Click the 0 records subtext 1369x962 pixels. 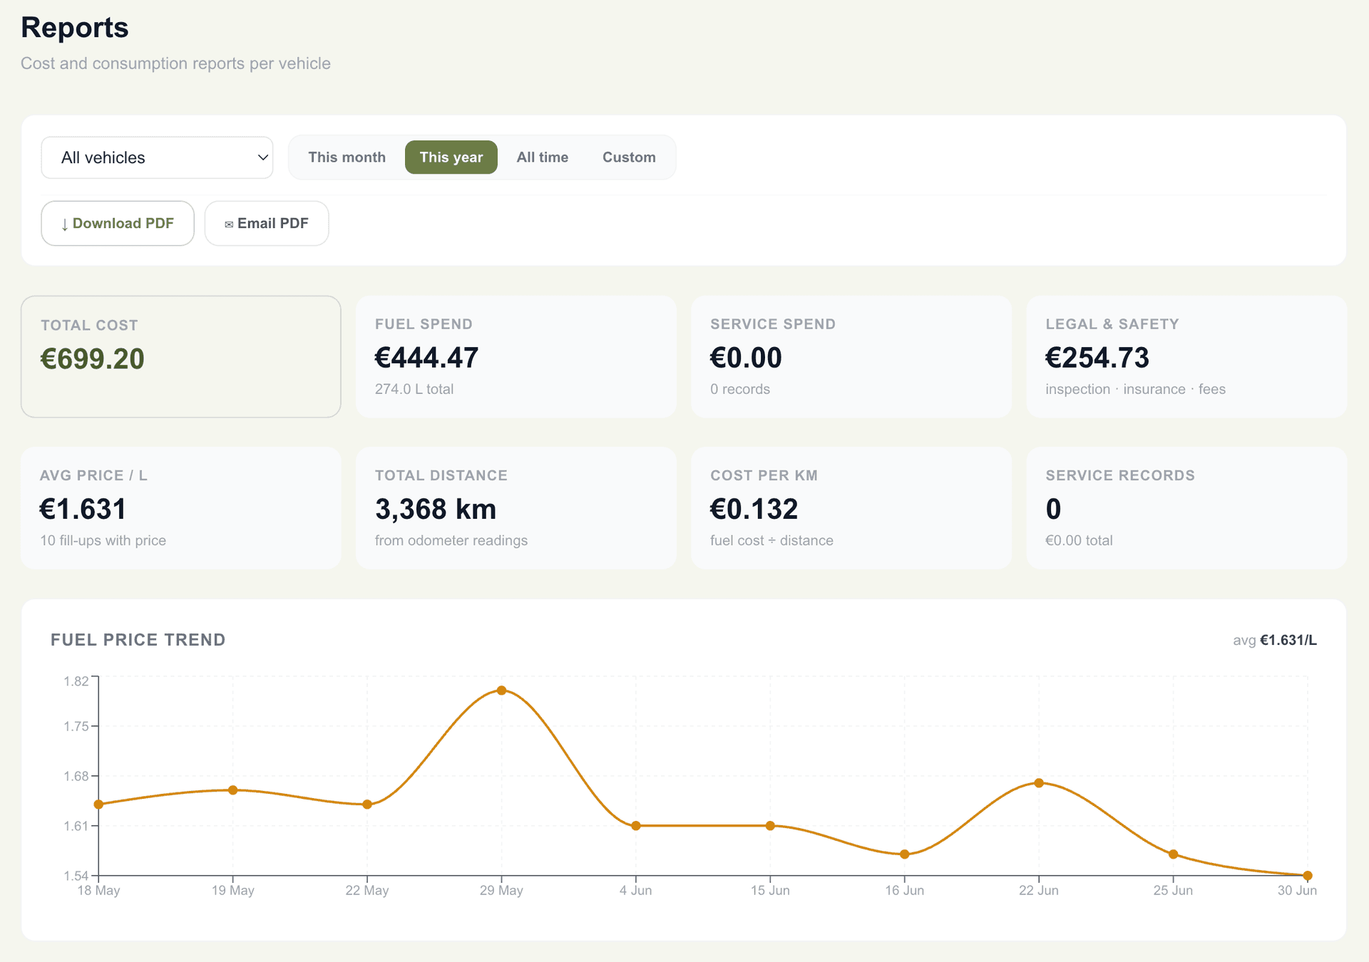click(740, 389)
